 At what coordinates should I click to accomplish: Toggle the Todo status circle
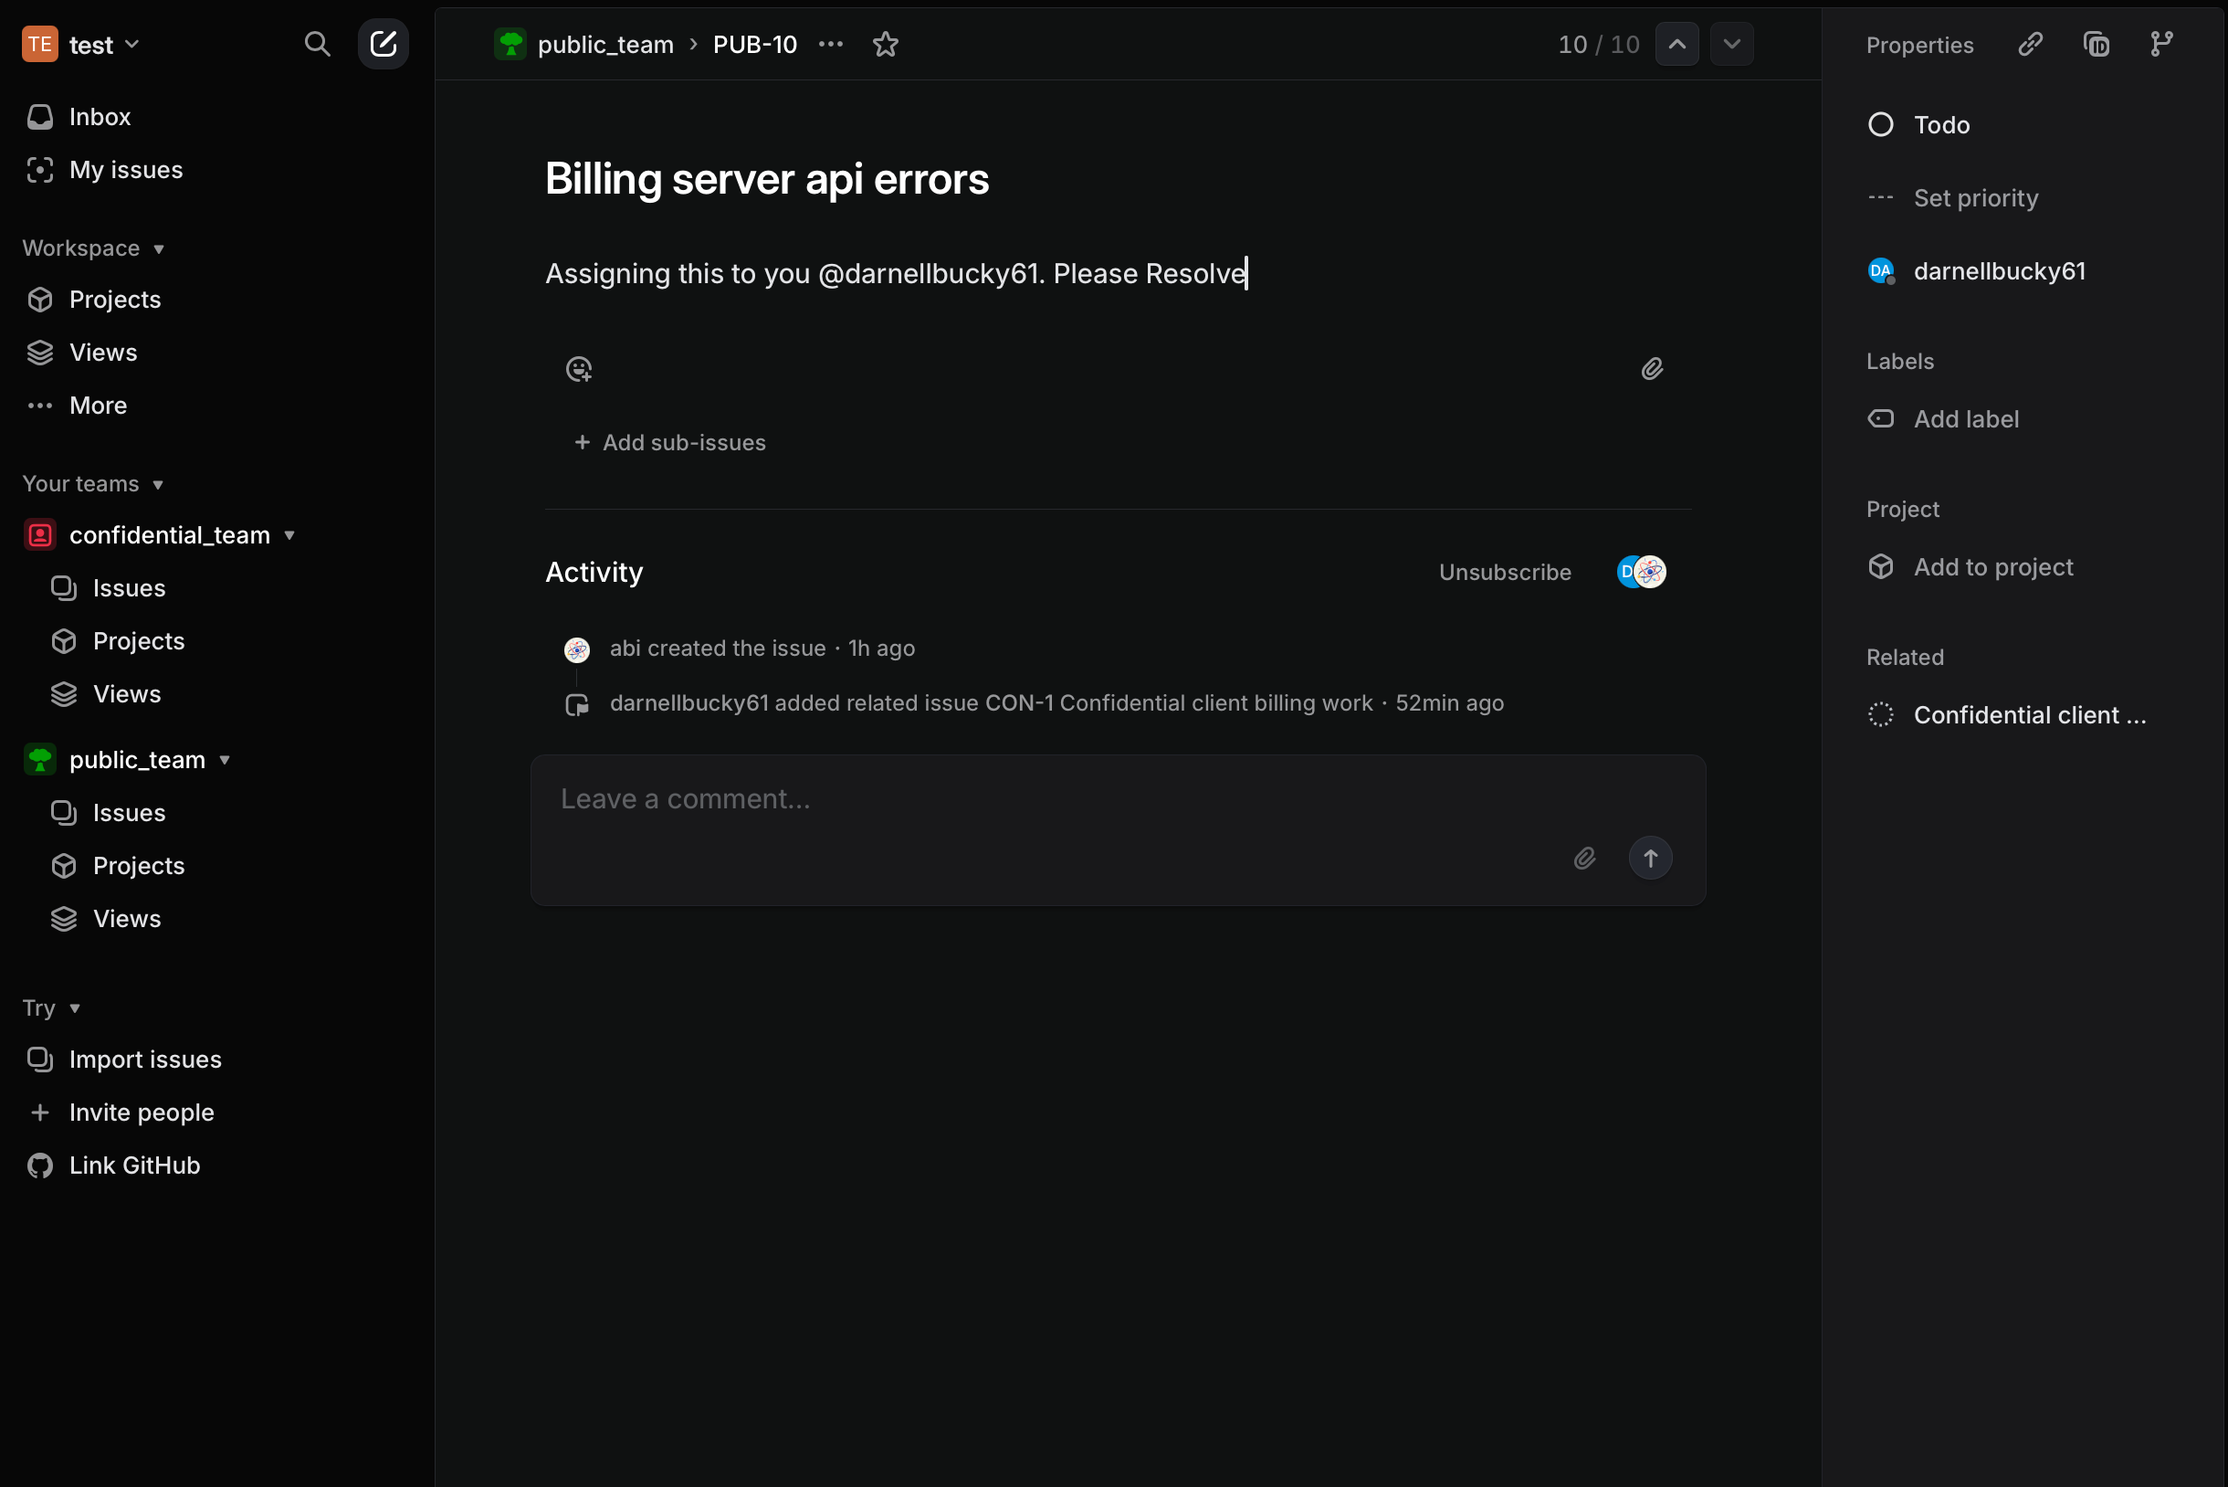click(1880, 125)
